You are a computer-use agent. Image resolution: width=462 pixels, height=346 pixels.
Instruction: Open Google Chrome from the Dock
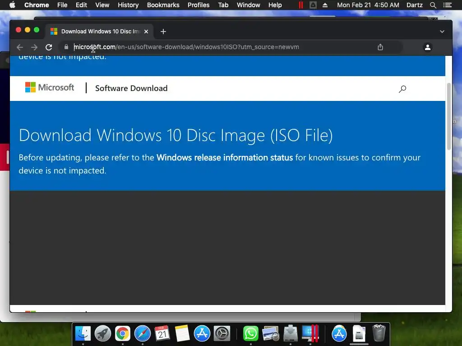pyautogui.click(x=123, y=333)
